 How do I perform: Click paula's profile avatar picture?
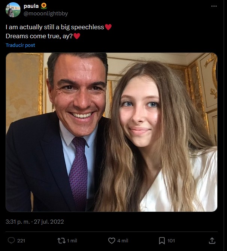[x=13, y=10]
